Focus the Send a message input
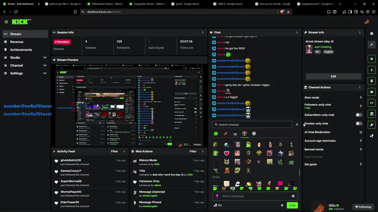 255,196
